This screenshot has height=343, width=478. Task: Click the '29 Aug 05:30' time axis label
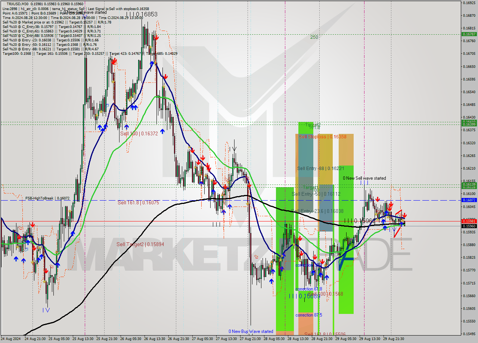[x=346, y=339]
